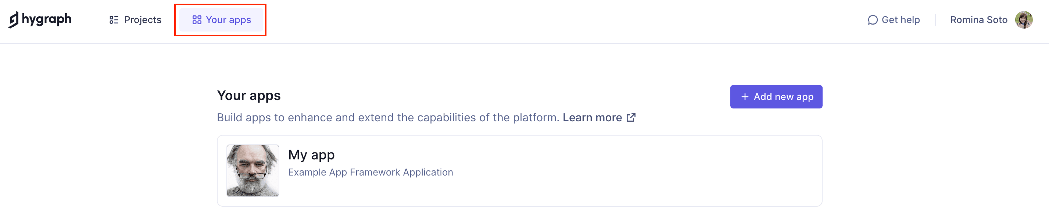Click the Add new app button
Viewport: 1049px width, 214px height.
click(x=776, y=97)
